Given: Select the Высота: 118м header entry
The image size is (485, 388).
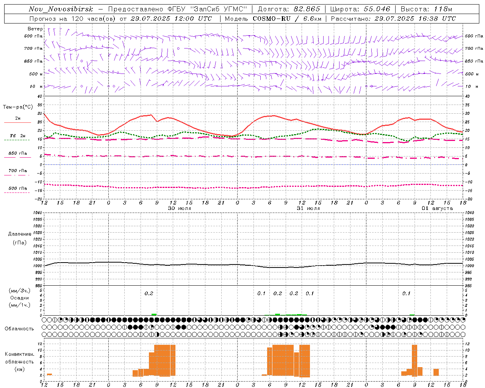Looking at the screenshot, I should [426, 9].
